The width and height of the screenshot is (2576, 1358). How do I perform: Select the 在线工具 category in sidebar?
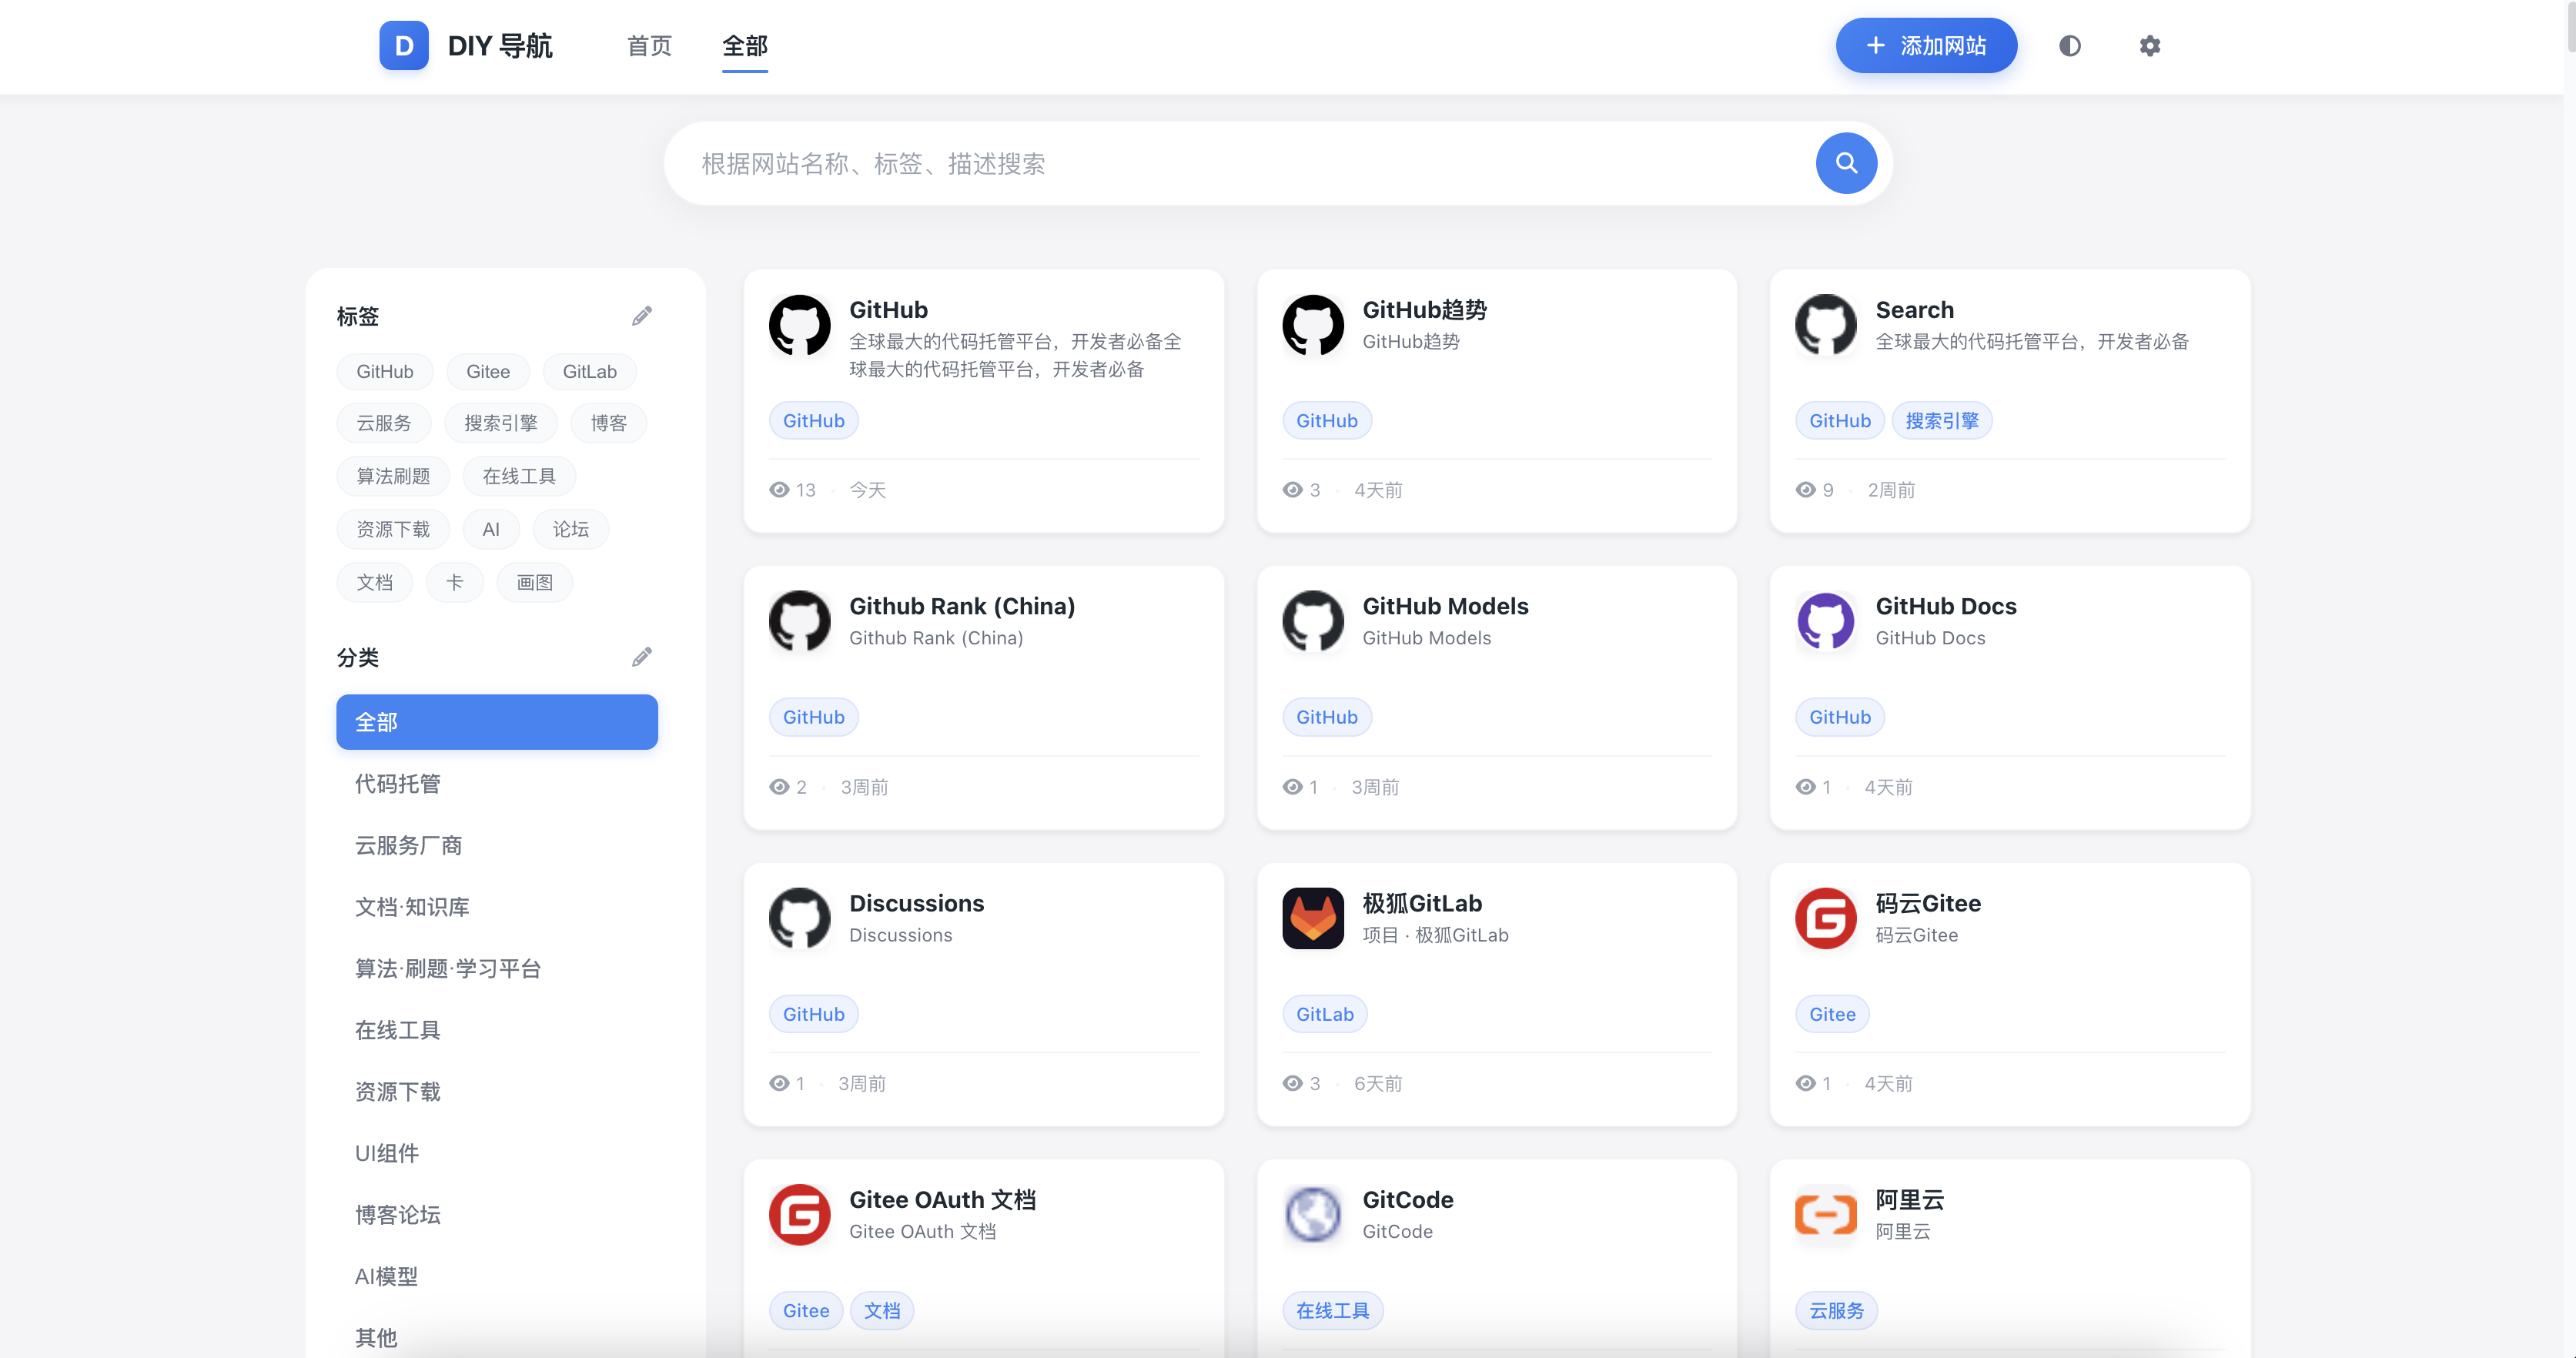pos(496,1030)
